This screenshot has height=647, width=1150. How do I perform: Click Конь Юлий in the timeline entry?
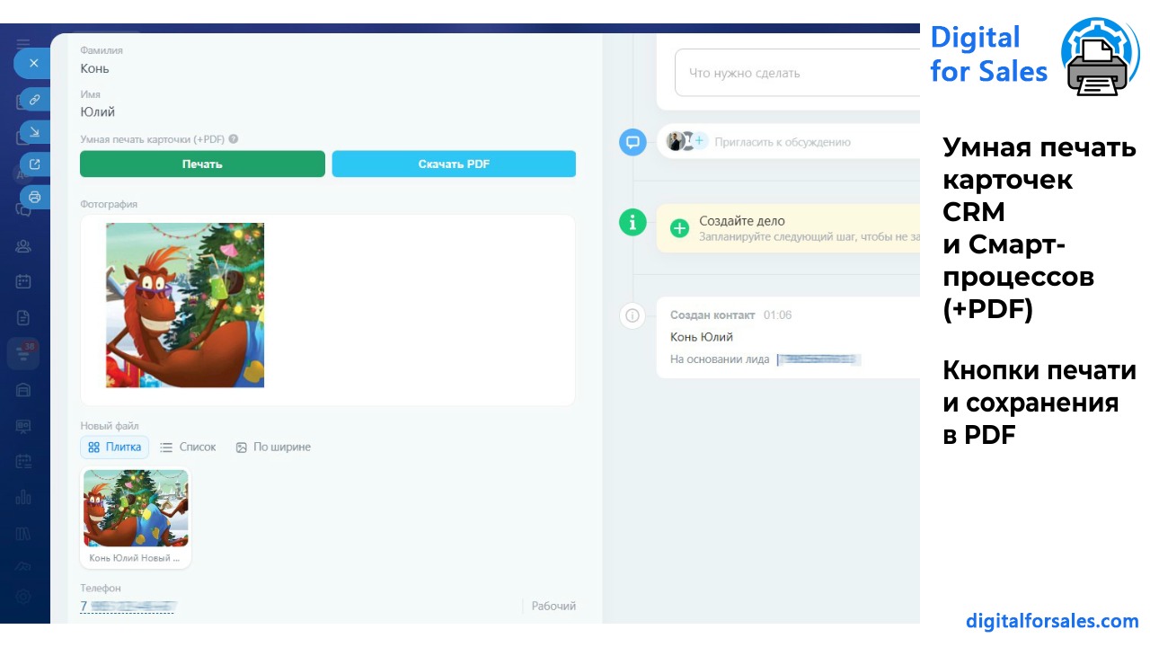click(x=702, y=337)
